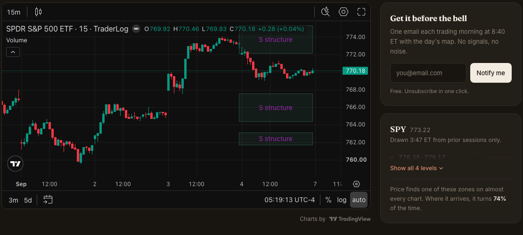Open the TradingView link in the Charts by credit
The height and width of the screenshot is (235, 523).
click(x=350, y=219)
